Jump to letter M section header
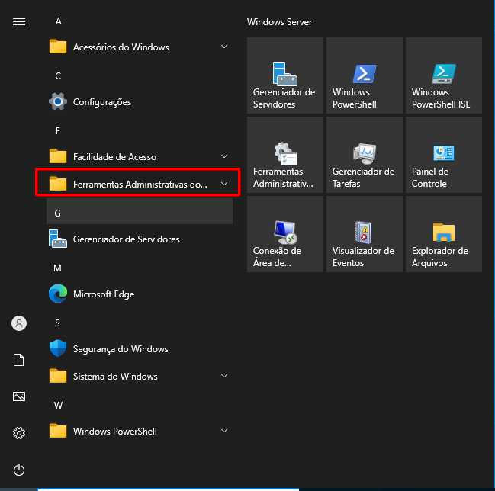Viewport: 495px width, 491px height. 57,268
